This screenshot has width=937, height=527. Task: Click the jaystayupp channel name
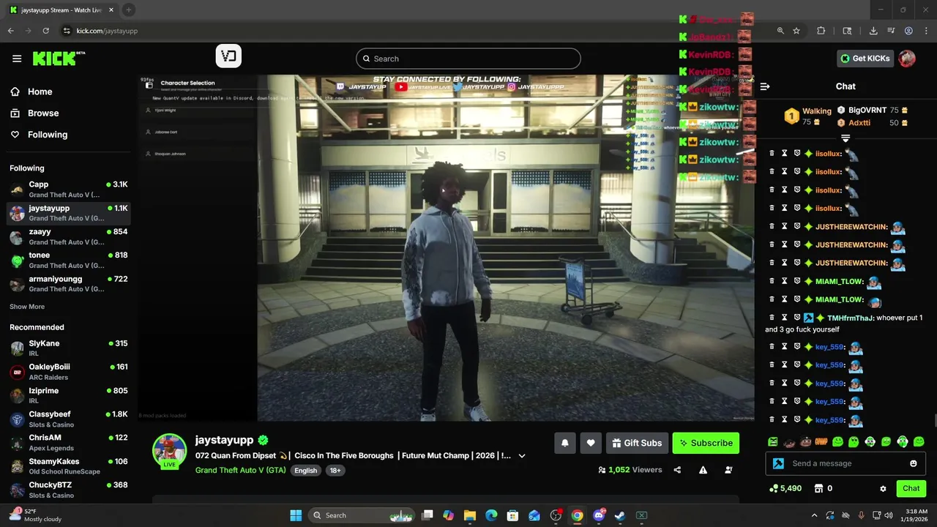click(x=224, y=440)
